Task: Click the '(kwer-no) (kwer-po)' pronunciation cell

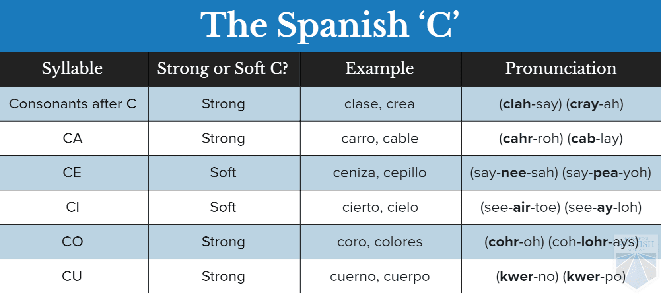Action: (x=560, y=276)
